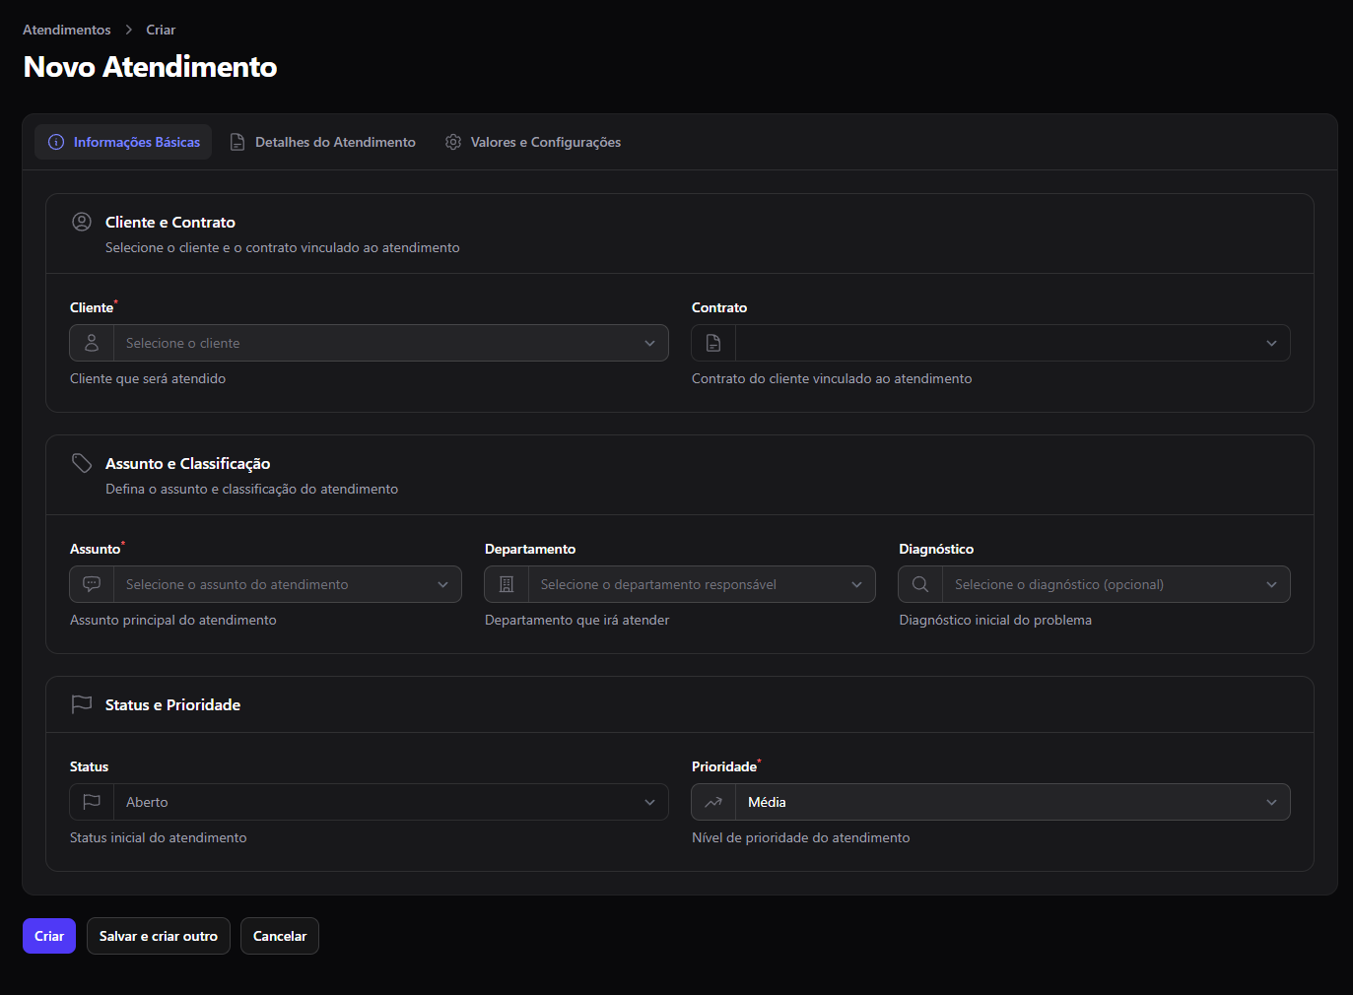Click the Cliente e Contrato section heading
Screen dimensions: 1353x995
click(x=170, y=223)
